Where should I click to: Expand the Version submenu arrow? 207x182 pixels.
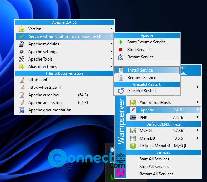click(x=111, y=29)
